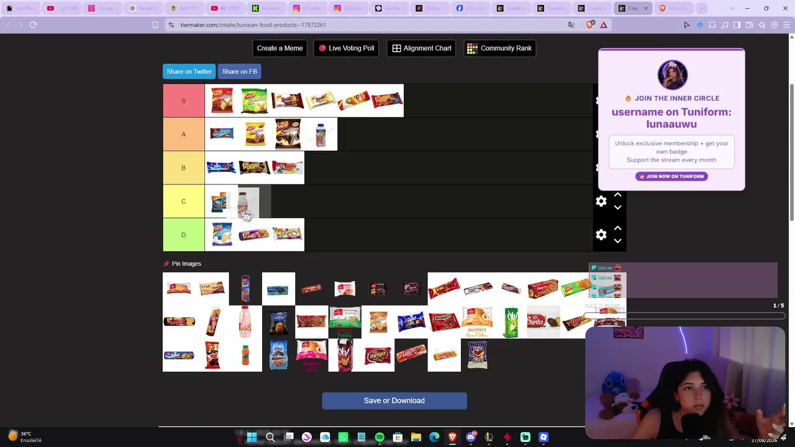Viewport: 795px width, 447px height.
Task: Share tier list on Twitter
Action: pos(189,71)
